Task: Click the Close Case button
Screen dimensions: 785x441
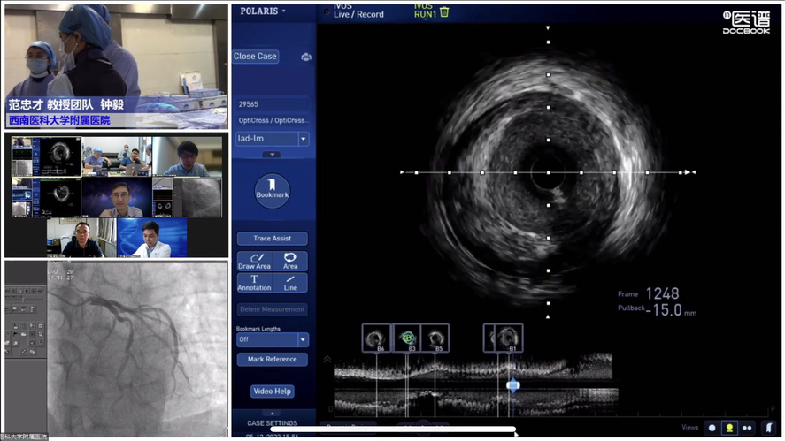Action: (256, 57)
